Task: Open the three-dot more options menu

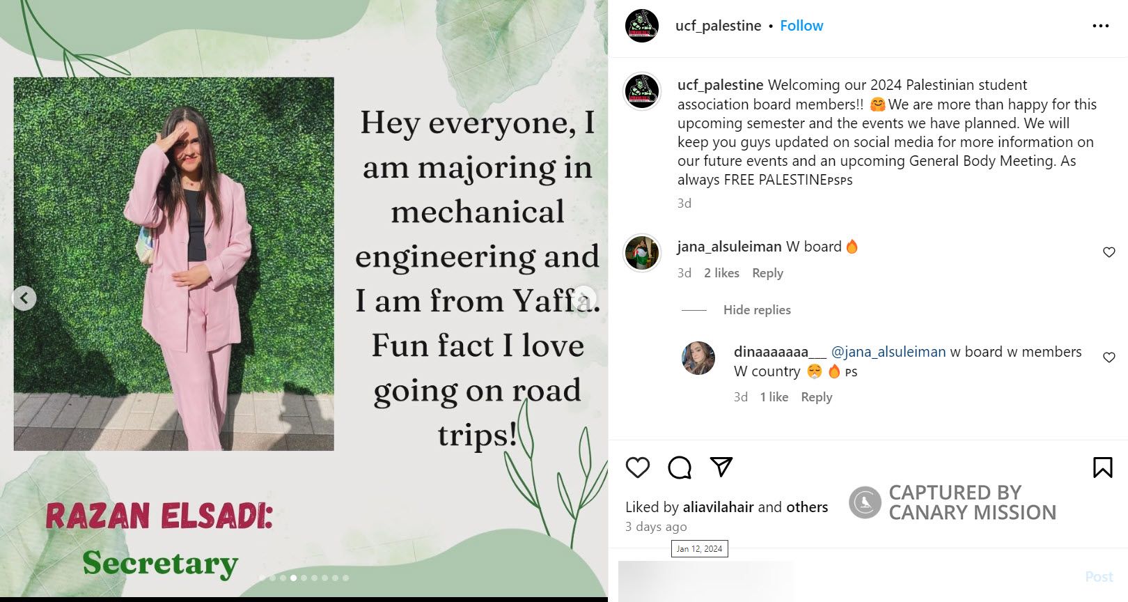Action: click(1100, 26)
